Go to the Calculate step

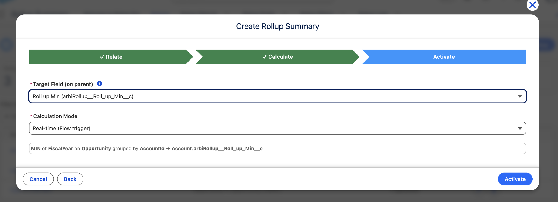tap(277, 57)
